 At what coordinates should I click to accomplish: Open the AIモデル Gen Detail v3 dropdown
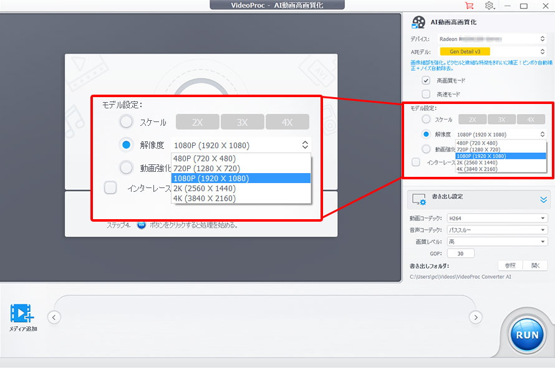492,52
